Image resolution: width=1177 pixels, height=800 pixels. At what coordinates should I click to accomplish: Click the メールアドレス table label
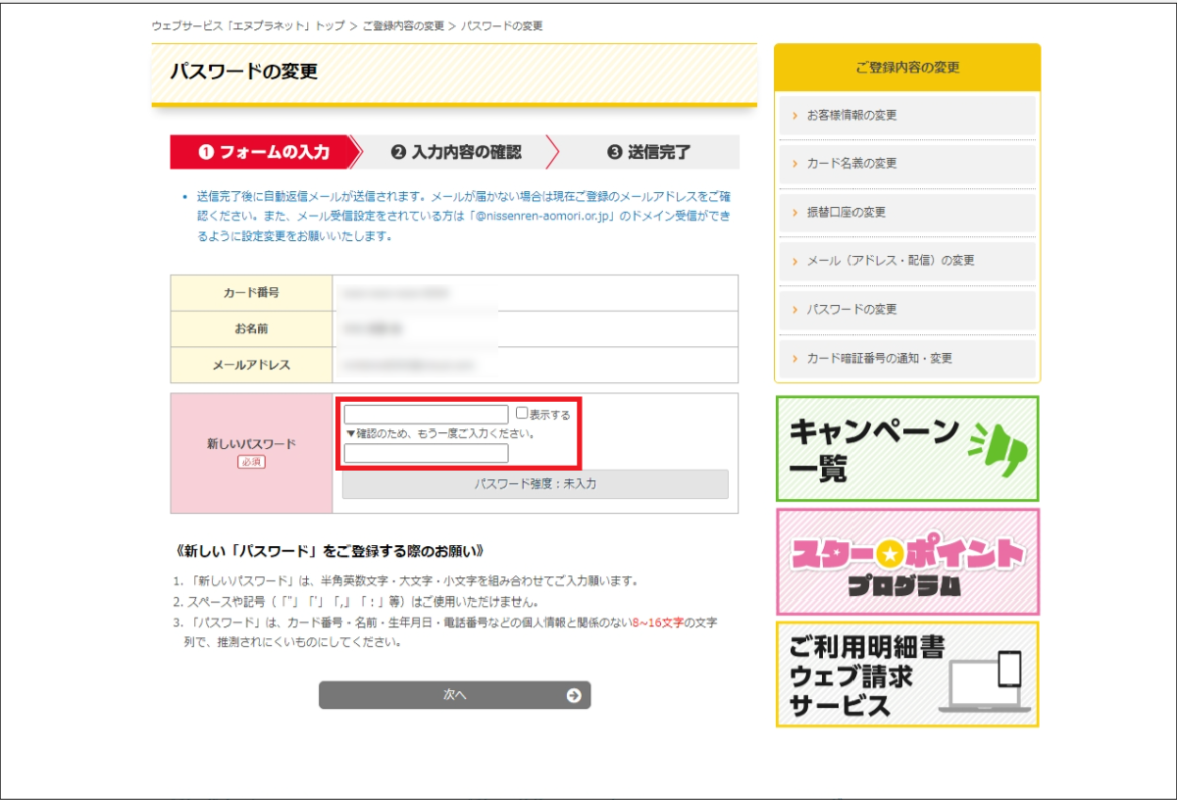(251, 365)
